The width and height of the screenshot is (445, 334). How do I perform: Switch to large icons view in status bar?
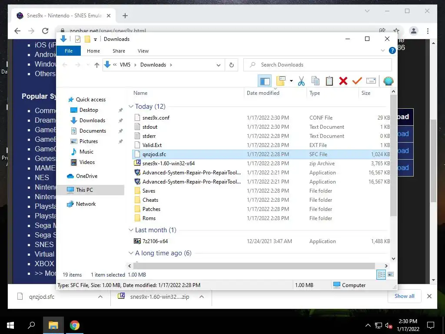coord(391,274)
